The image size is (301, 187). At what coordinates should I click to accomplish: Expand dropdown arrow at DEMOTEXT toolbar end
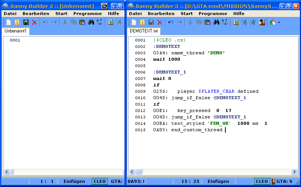(x=279, y=23)
